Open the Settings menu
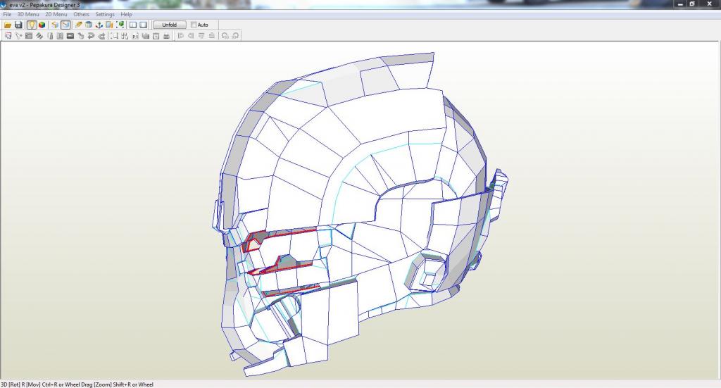This screenshot has height=388, width=721. [105, 14]
